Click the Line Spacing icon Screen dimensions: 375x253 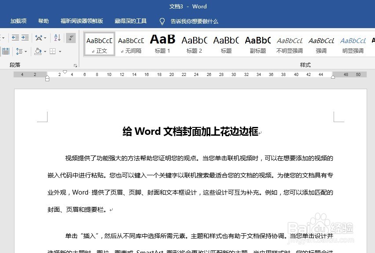(x=20, y=51)
